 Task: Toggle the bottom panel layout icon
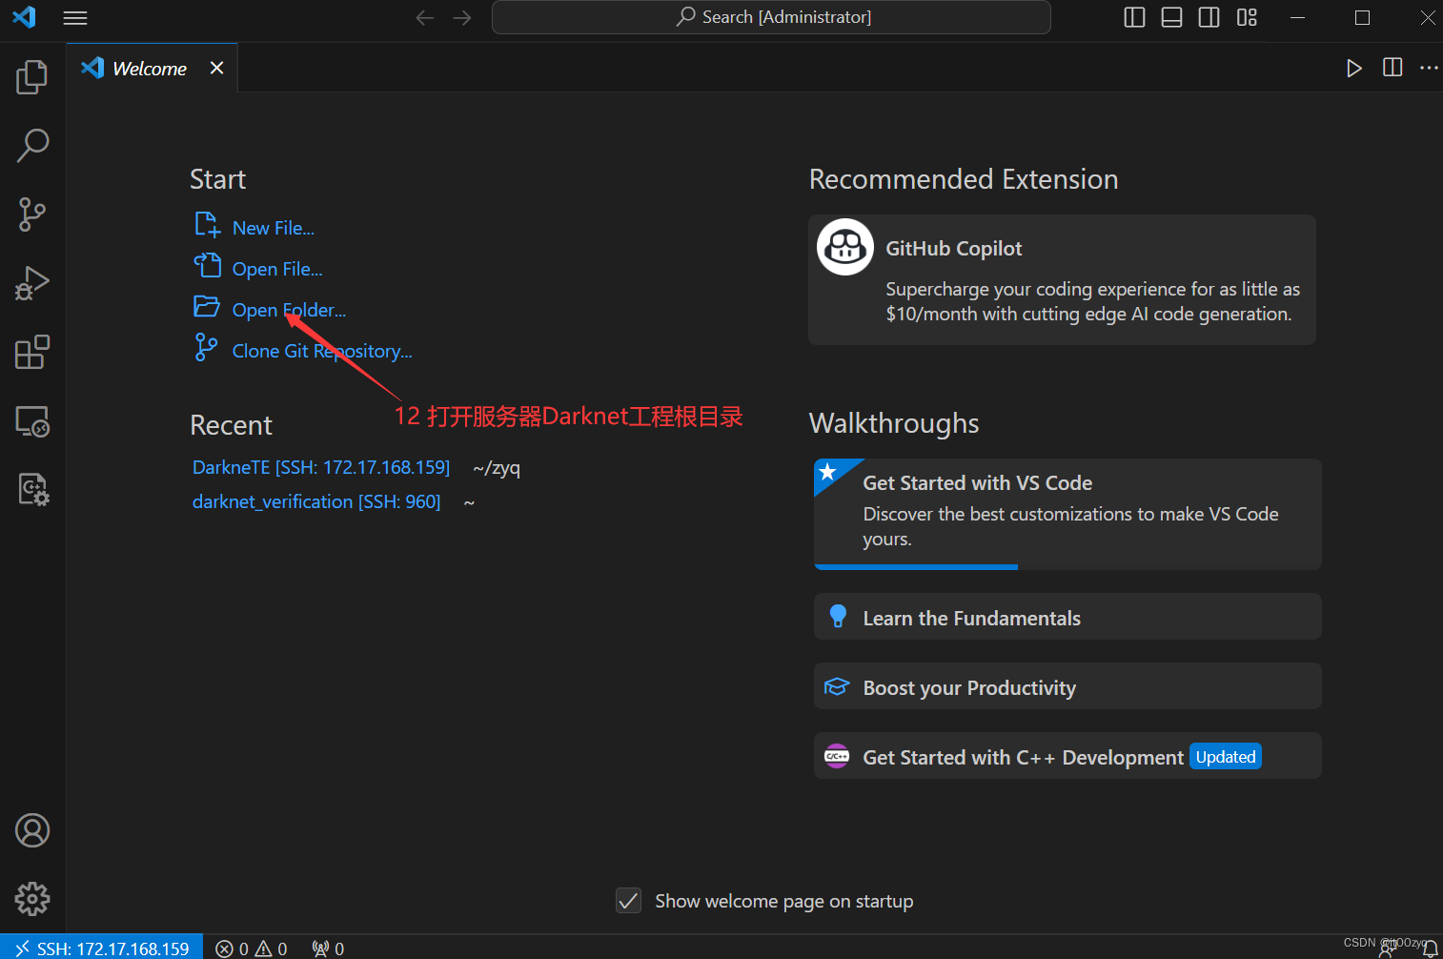click(x=1171, y=17)
